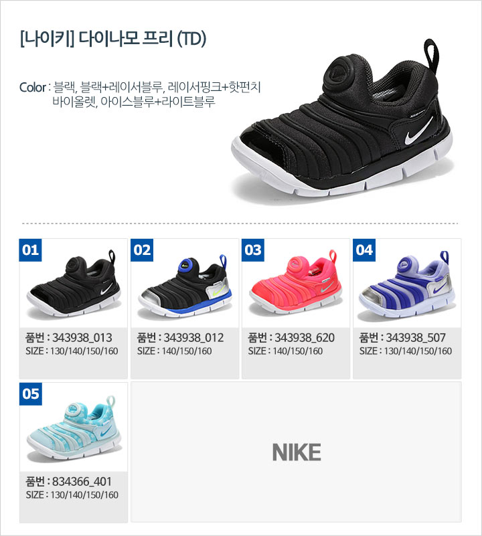
Task: Click the large black Dynamo Free shoe image
Action: [342, 120]
